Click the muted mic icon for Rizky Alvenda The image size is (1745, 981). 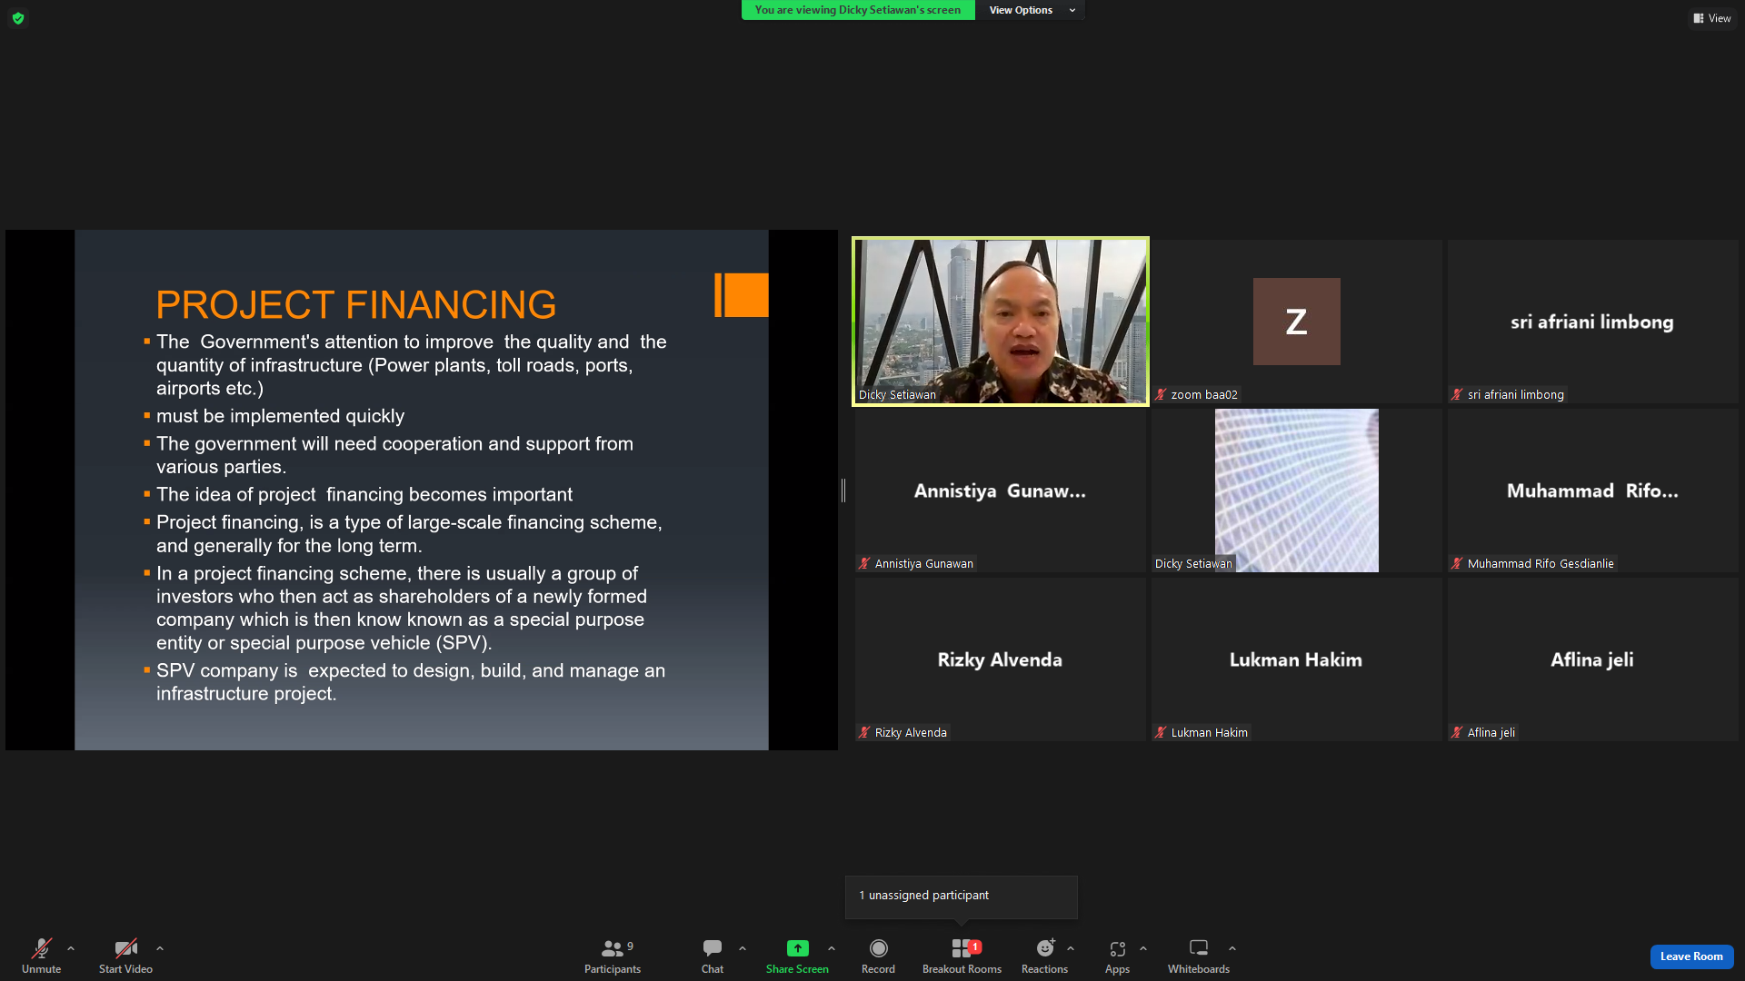(864, 732)
